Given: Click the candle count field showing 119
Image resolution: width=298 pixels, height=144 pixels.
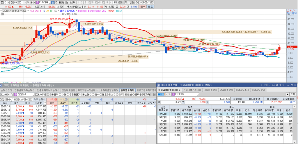Looking at the screenshot, I should [116, 2].
